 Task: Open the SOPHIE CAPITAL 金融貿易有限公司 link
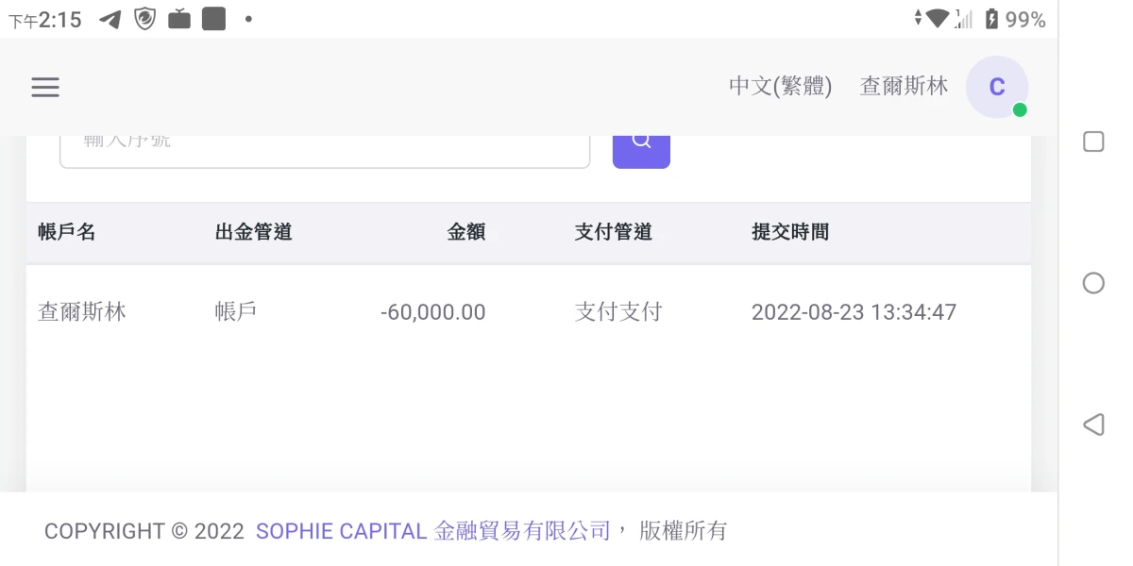pos(433,531)
